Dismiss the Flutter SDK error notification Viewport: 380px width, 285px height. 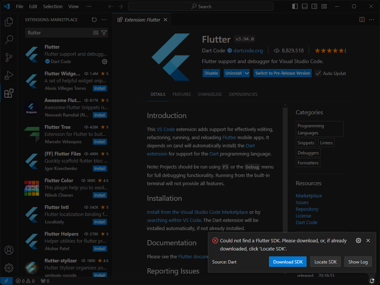[368, 240]
